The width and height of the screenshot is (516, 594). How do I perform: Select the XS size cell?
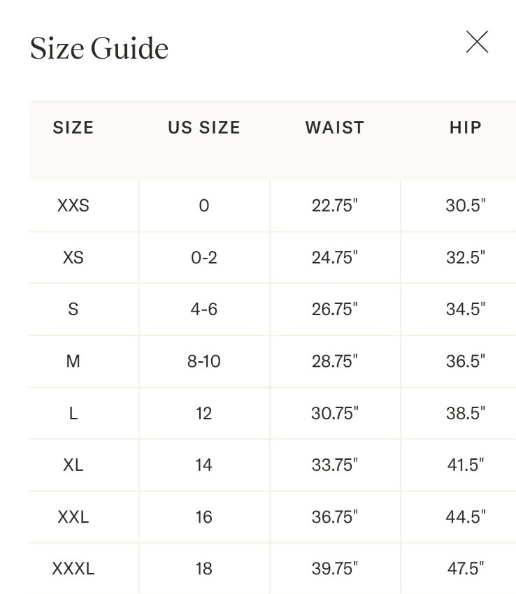click(x=73, y=258)
